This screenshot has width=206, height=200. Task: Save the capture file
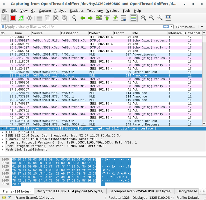click(47, 18)
